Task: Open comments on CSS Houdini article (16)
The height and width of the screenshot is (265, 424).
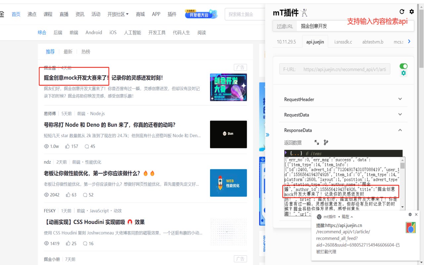Action: pos(88,243)
